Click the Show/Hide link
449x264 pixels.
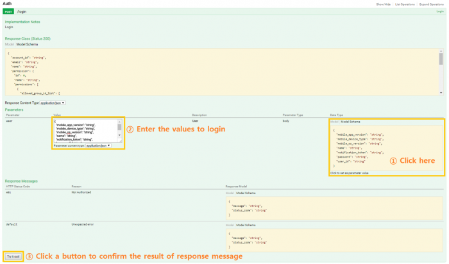click(384, 4)
